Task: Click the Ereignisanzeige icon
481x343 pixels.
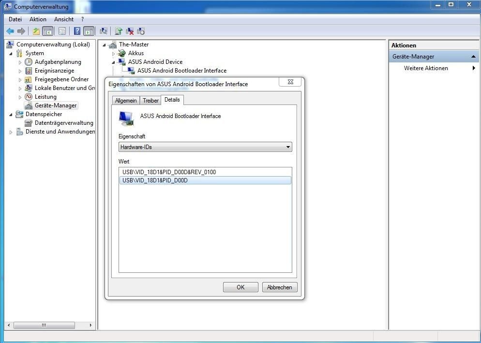Action: click(29, 71)
